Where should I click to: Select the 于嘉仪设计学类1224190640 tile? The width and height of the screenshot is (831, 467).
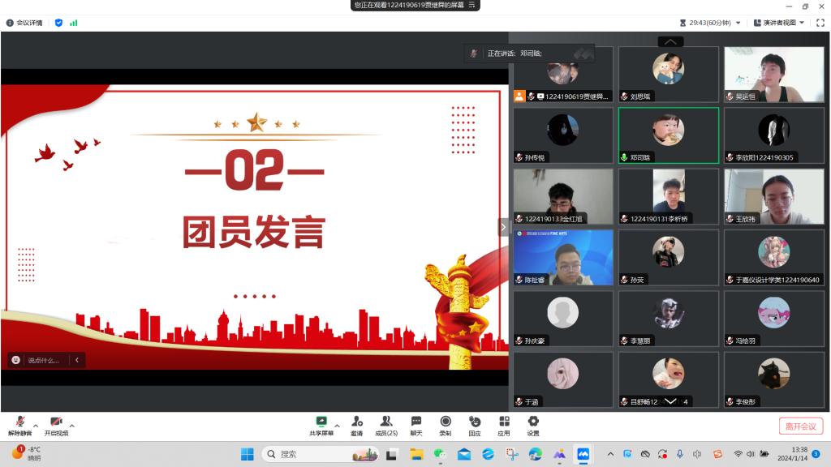pyautogui.click(x=774, y=257)
